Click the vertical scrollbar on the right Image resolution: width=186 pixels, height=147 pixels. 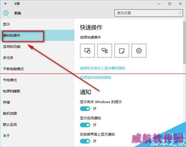[x=185, y=42]
